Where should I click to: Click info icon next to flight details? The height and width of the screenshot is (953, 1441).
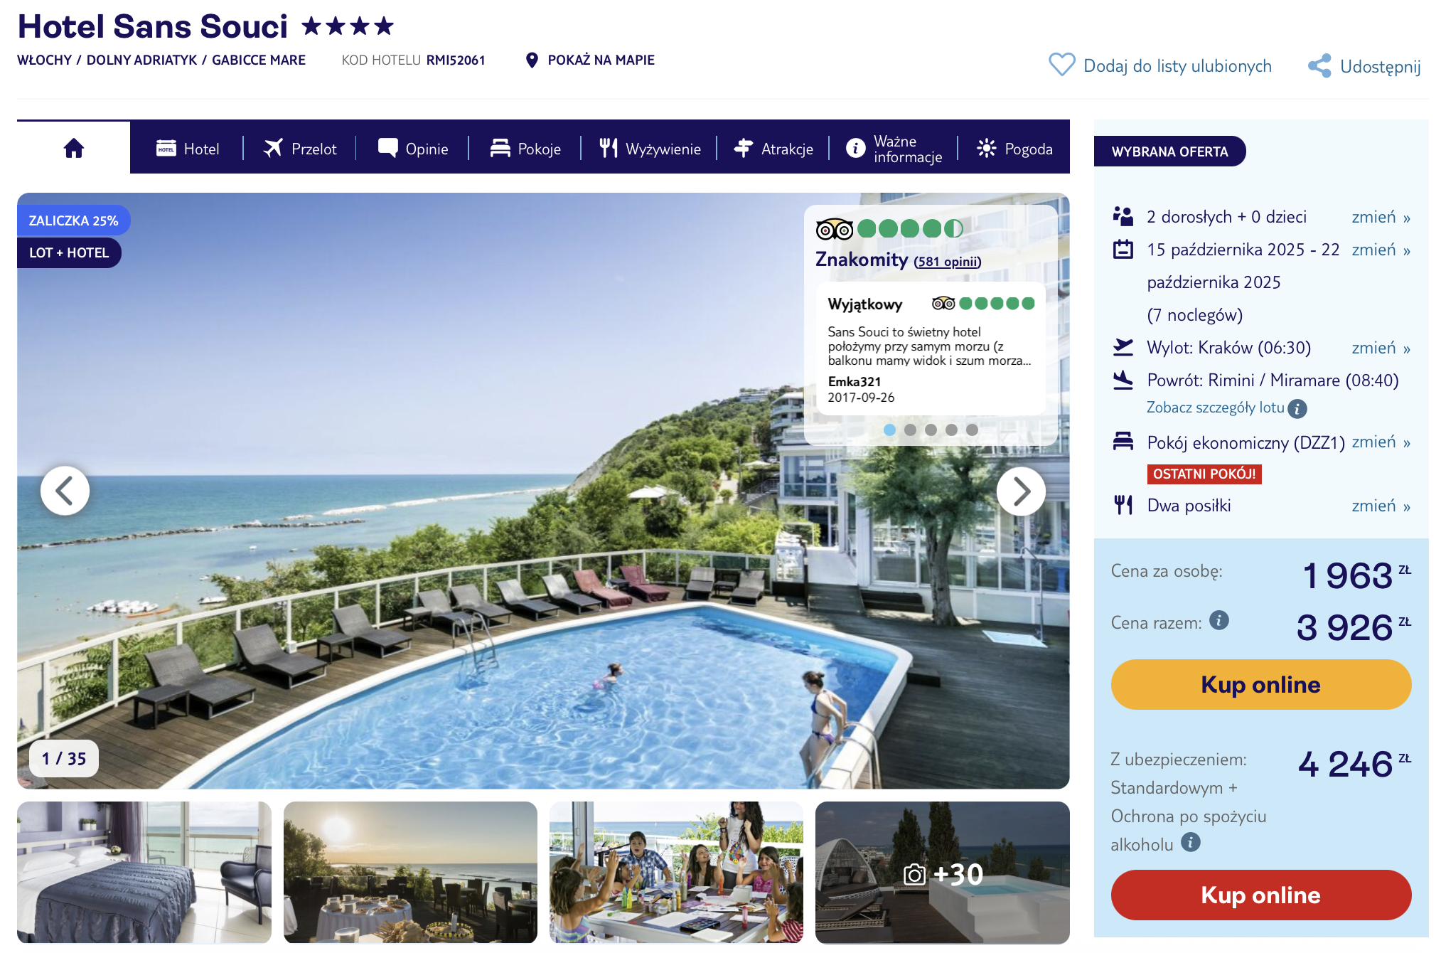click(1297, 409)
